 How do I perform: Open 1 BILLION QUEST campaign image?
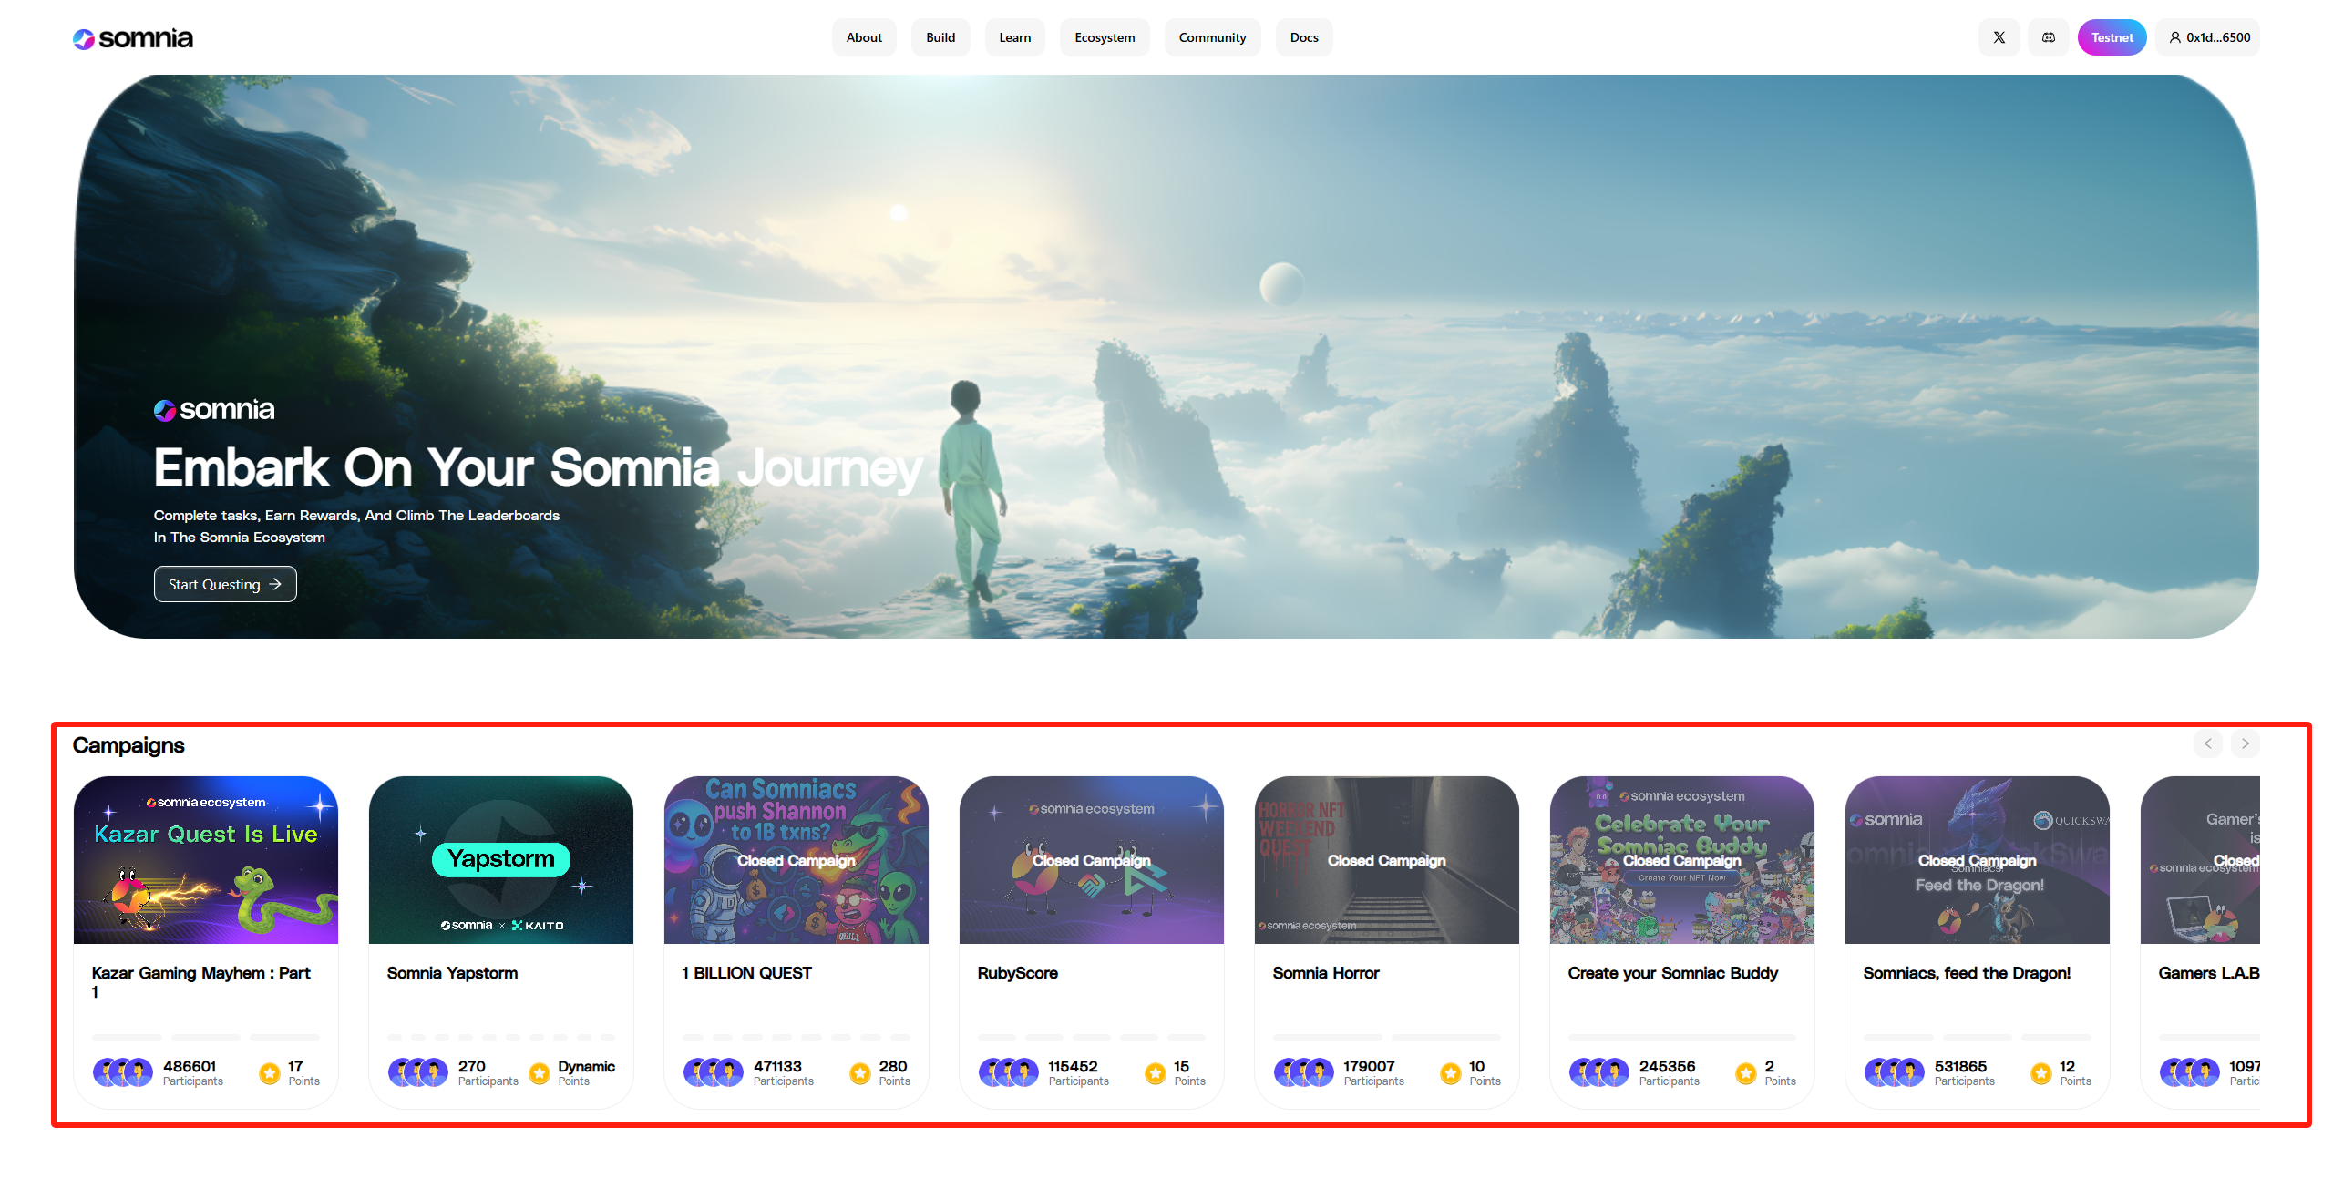(797, 860)
